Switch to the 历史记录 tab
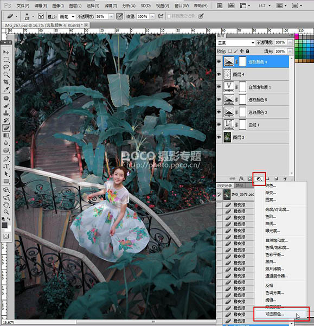This screenshot has width=314, height=326. coord(225,186)
